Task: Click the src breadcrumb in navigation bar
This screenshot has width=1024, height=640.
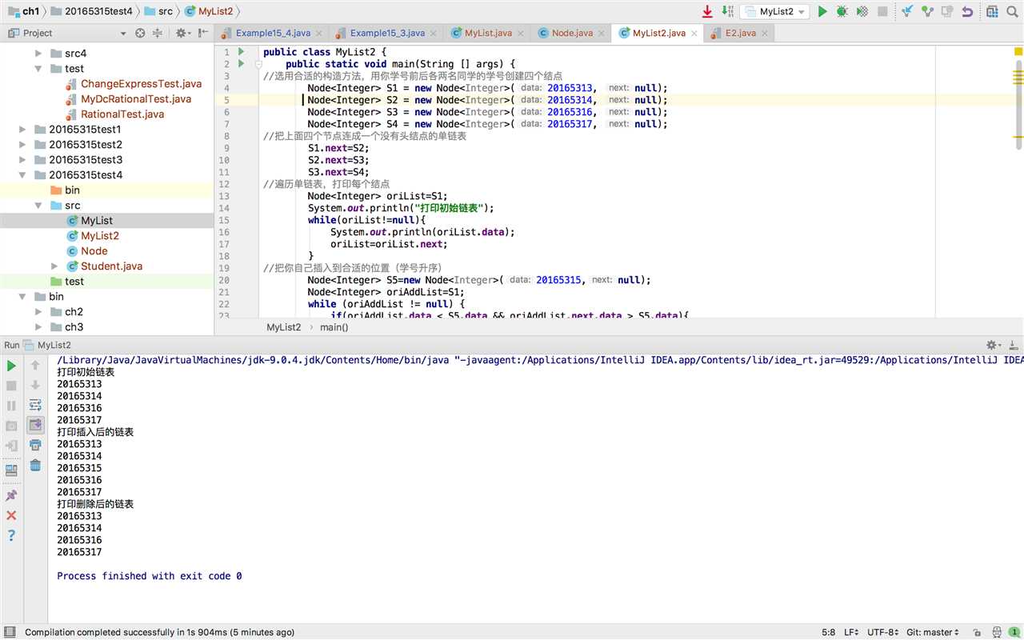Action: [158, 11]
